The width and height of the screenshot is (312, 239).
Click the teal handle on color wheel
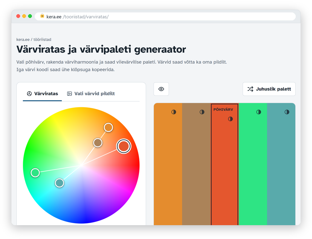pos(59,183)
